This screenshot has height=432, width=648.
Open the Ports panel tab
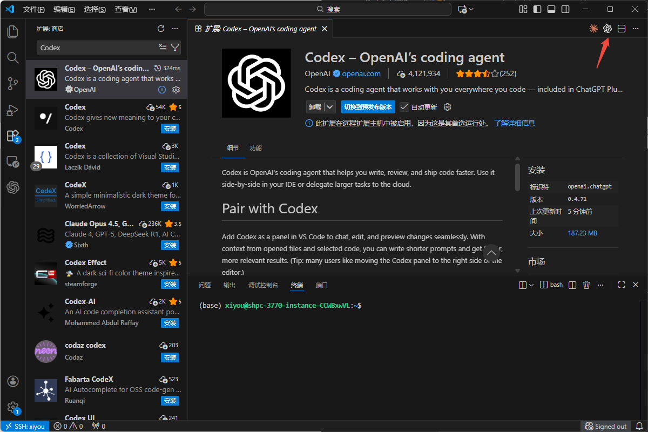(322, 285)
